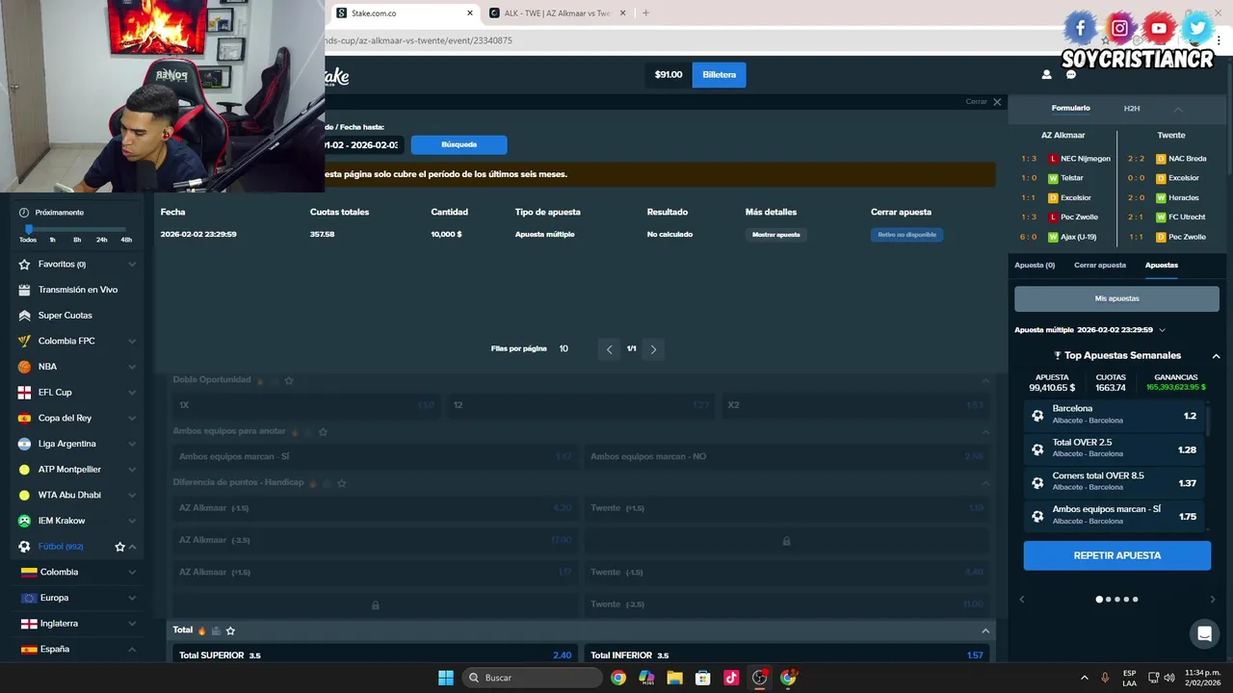Switch to Formulario tab
Screen dimensions: 1233x693
pos(1070,108)
